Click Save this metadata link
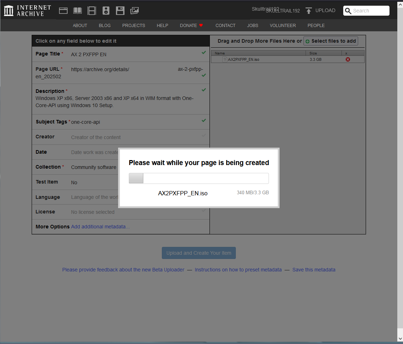The image size is (403, 344). coord(314,270)
